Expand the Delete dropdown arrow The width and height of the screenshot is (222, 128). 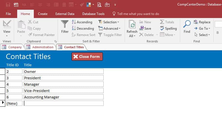(x=157, y=35)
